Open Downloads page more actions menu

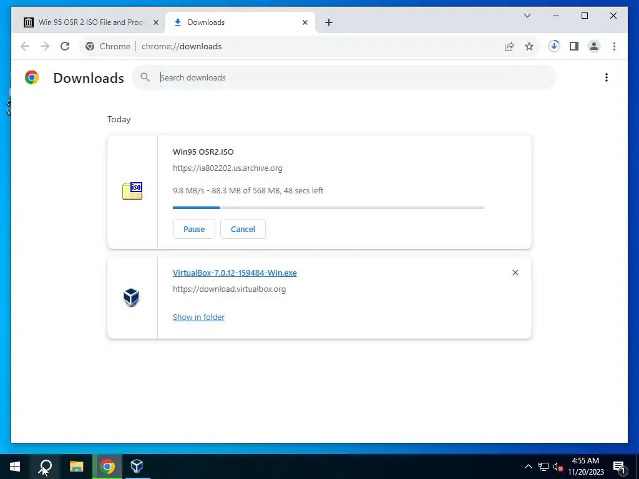click(607, 77)
